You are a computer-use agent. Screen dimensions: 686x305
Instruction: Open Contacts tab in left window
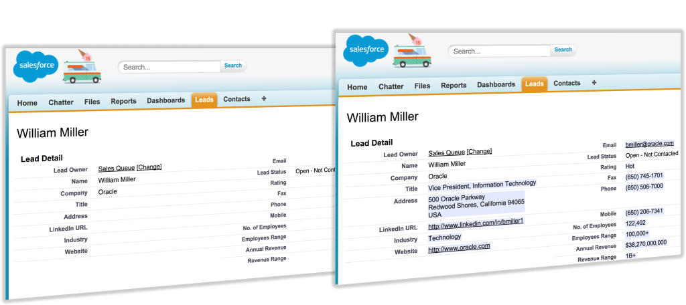point(236,99)
